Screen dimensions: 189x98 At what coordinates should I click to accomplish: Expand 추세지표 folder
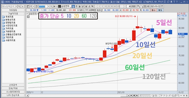(8, 17)
